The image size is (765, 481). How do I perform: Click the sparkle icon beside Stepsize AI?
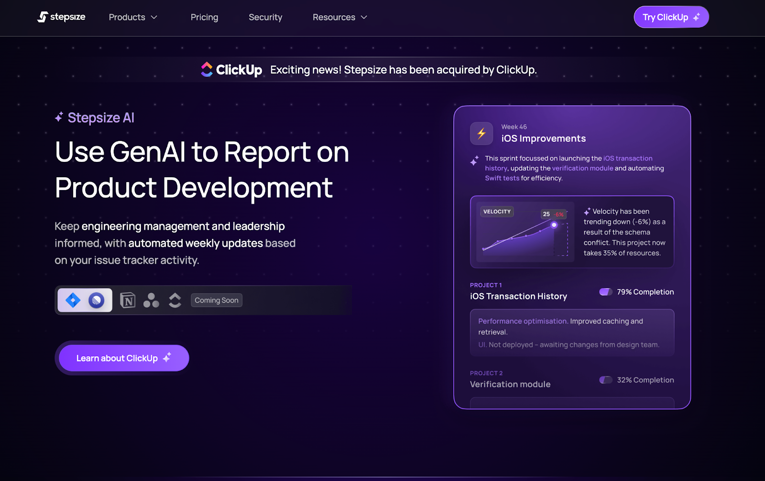59,117
